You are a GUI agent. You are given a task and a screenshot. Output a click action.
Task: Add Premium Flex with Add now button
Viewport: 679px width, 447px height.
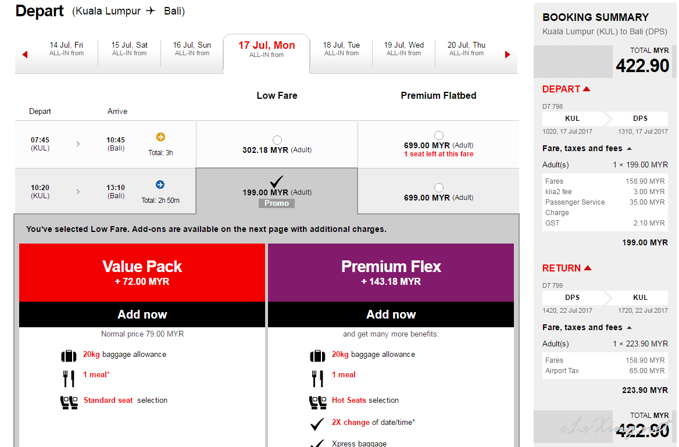[x=391, y=314]
